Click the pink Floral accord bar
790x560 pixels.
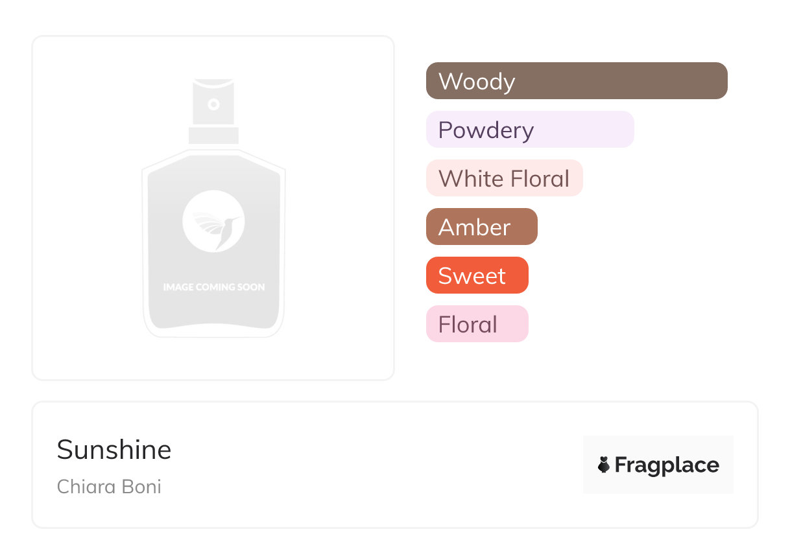(477, 324)
